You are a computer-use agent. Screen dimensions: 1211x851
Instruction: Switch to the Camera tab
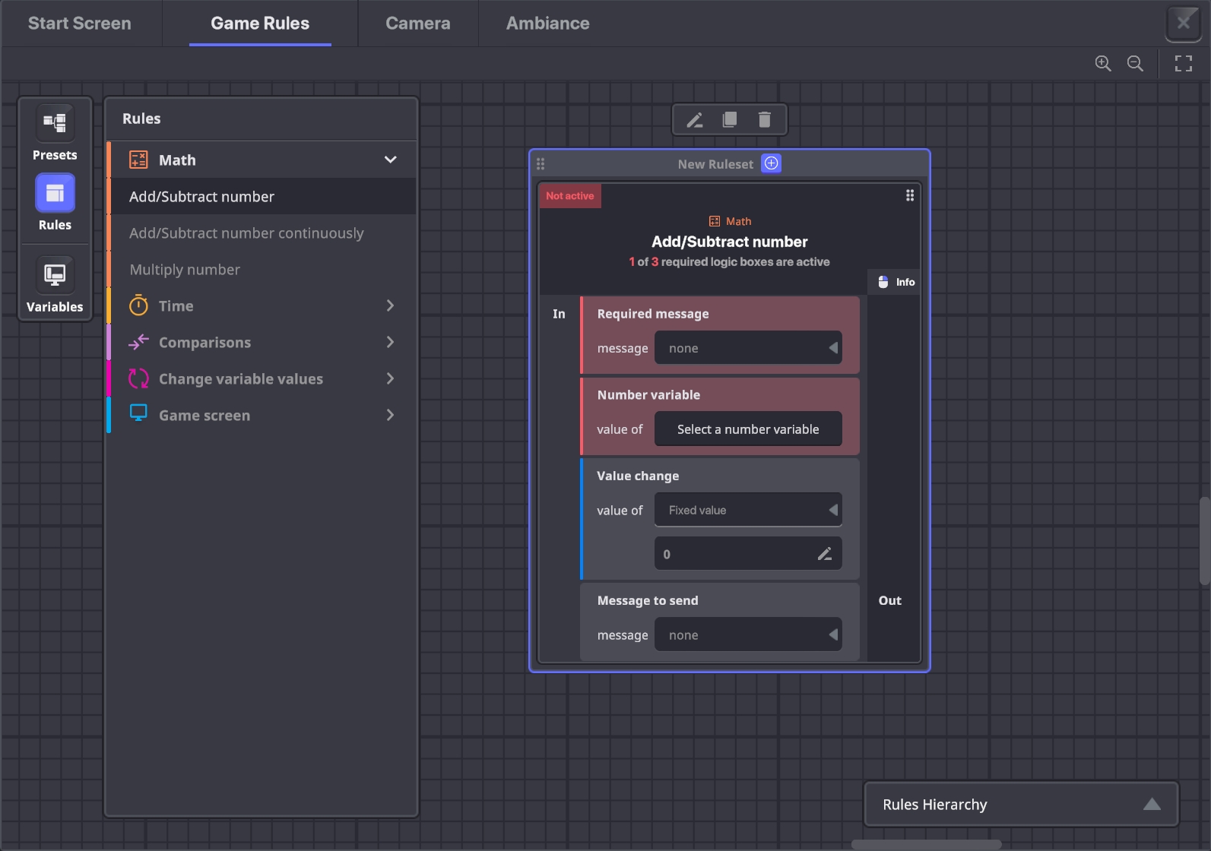pos(417,24)
